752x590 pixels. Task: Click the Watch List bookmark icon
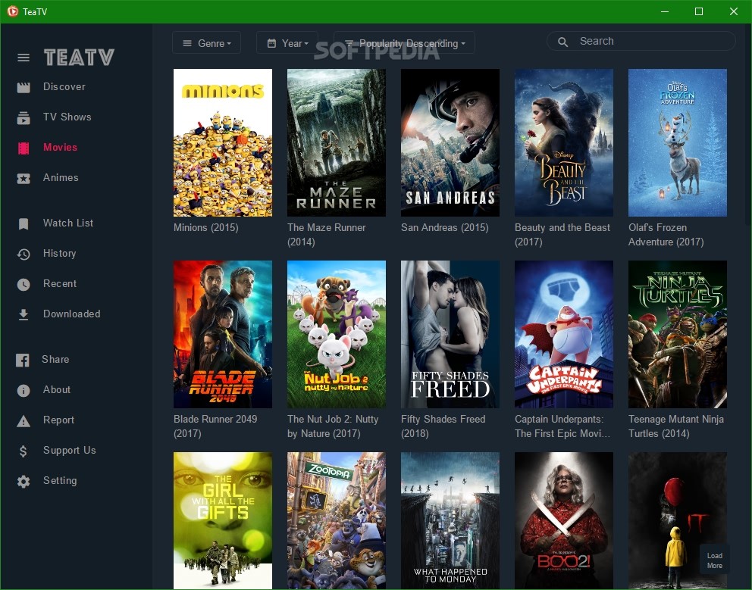[23, 224]
